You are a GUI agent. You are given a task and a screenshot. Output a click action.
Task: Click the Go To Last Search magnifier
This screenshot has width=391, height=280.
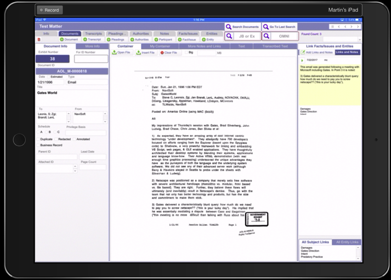pyautogui.click(x=266, y=26)
